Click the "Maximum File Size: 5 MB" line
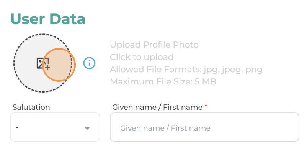307x149 pixels. (x=163, y=82)
